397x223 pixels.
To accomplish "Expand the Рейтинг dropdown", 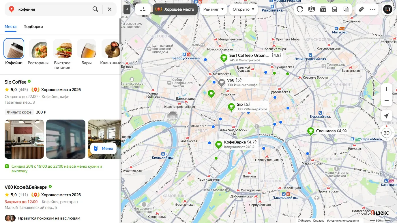I will click(x=214, y=9).
